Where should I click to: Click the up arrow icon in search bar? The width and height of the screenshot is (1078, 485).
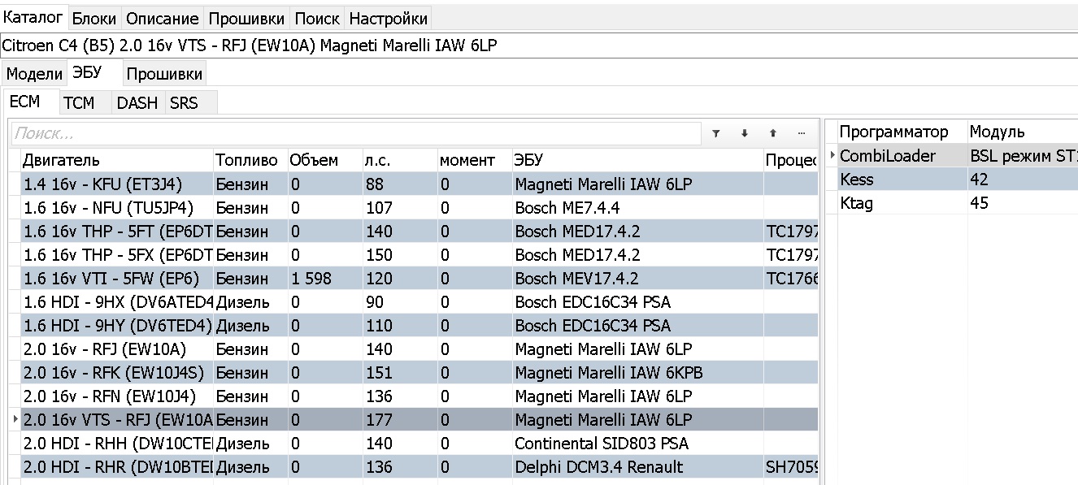coord(772,133)
